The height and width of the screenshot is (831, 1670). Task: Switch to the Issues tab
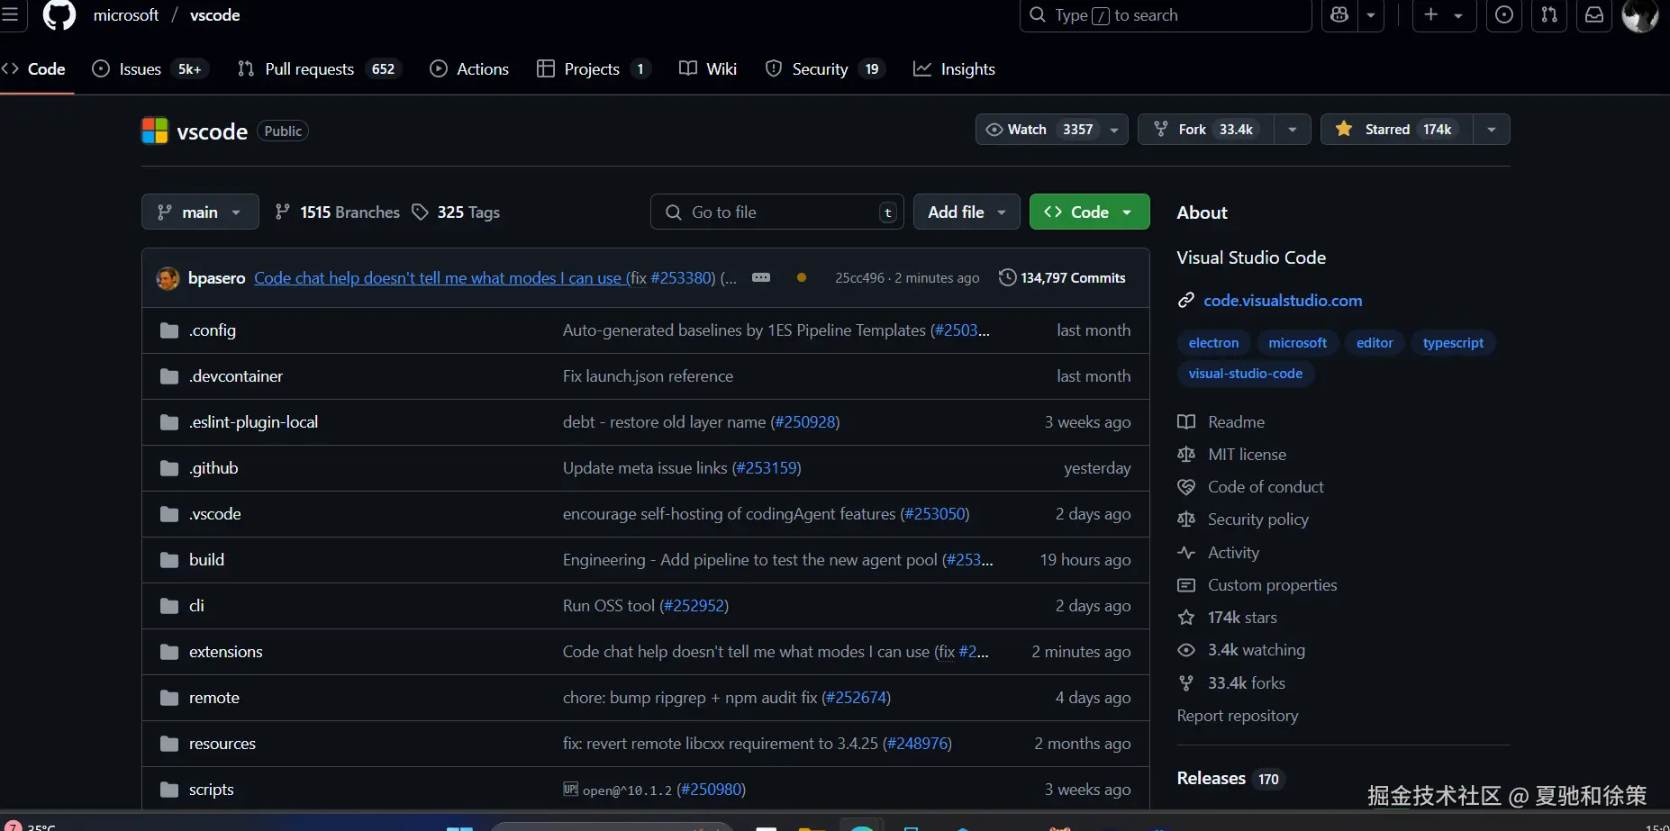[150, 69]
